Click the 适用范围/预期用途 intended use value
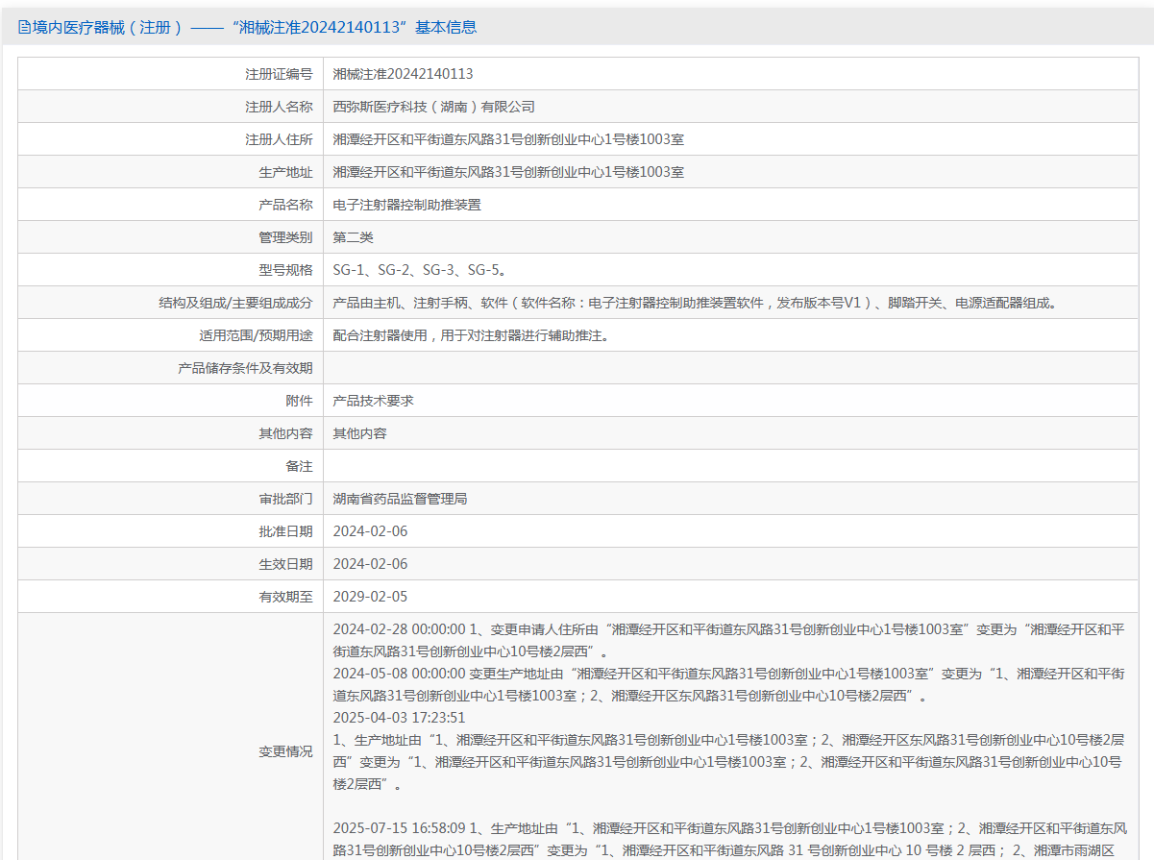The height and width of the screenshot is (860, 1154). coord(471,335)
